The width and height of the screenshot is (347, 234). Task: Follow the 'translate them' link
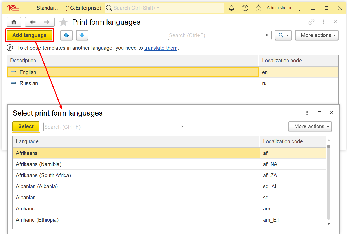(x=161, y=48)
